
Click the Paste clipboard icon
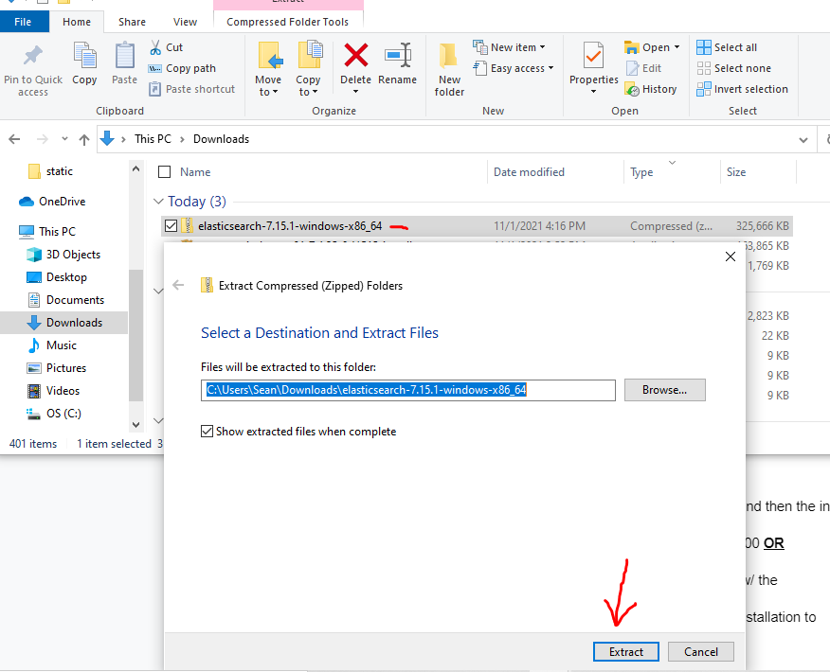coord(125,56)
